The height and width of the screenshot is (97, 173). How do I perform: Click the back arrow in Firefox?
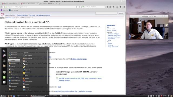[2, 7]
